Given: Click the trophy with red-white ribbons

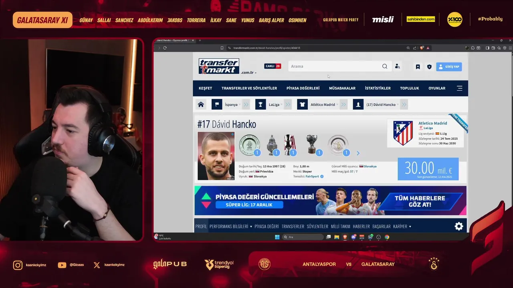Looking at the screenshot, I should tap(290, 145).
